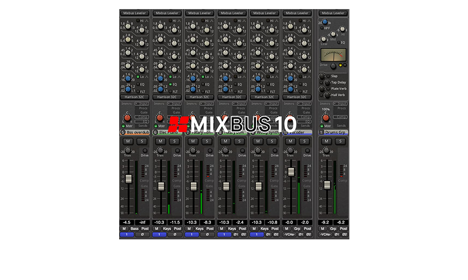Image resolution: width=468 pixels, height=280 pixels.
Task: Click Ø2 phase button on Drums Grp strip
Action: coord(345,235)
